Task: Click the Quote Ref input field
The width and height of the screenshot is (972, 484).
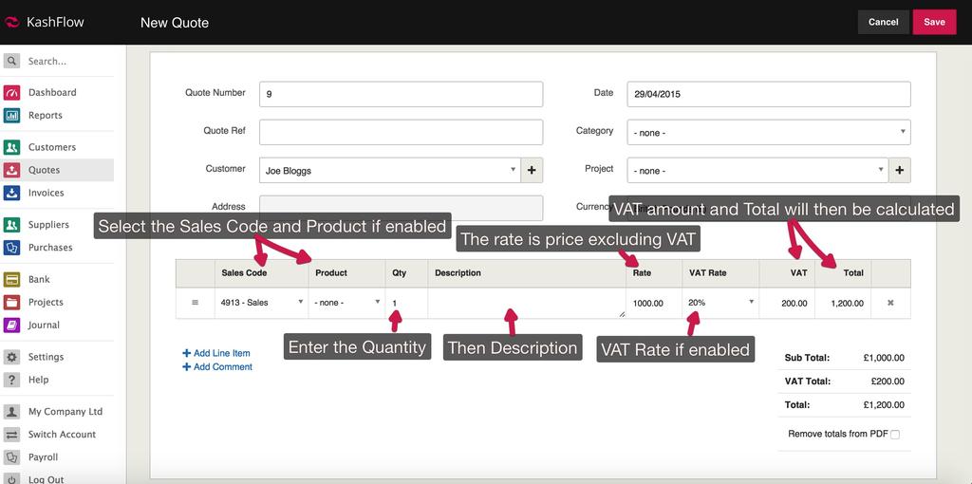Action: click(401, 132)
